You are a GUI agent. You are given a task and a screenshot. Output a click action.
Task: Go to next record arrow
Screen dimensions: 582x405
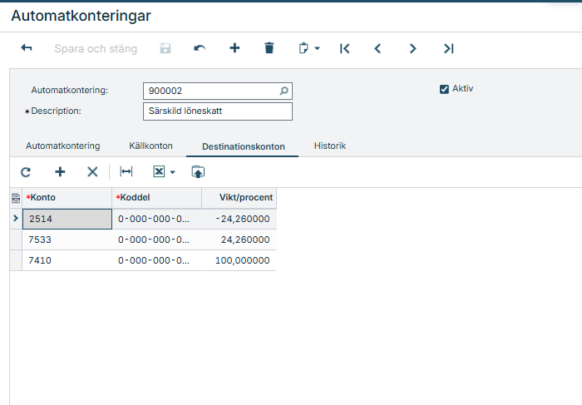pyautogui.click(x=412, y=49)
